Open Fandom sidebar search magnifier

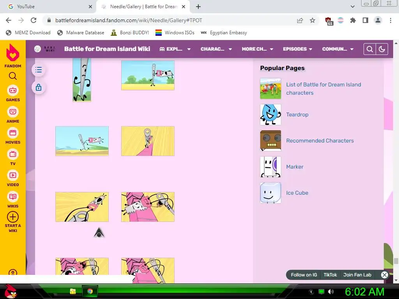[13, 76]
